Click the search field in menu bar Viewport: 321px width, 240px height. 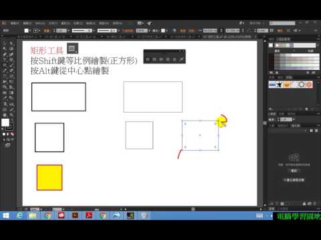pos(282,23)
